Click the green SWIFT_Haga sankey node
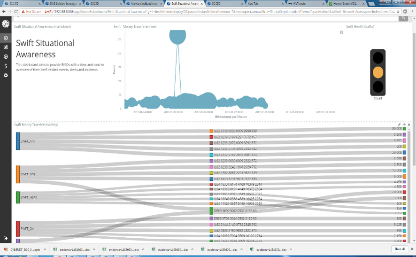Screen dimensions: 416x257 click(18, 197)
